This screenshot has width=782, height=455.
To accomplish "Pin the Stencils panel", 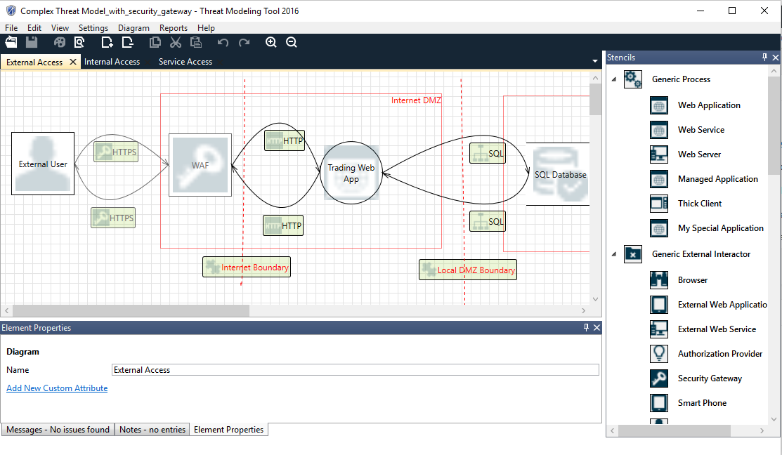I will [x=764, y=58].
